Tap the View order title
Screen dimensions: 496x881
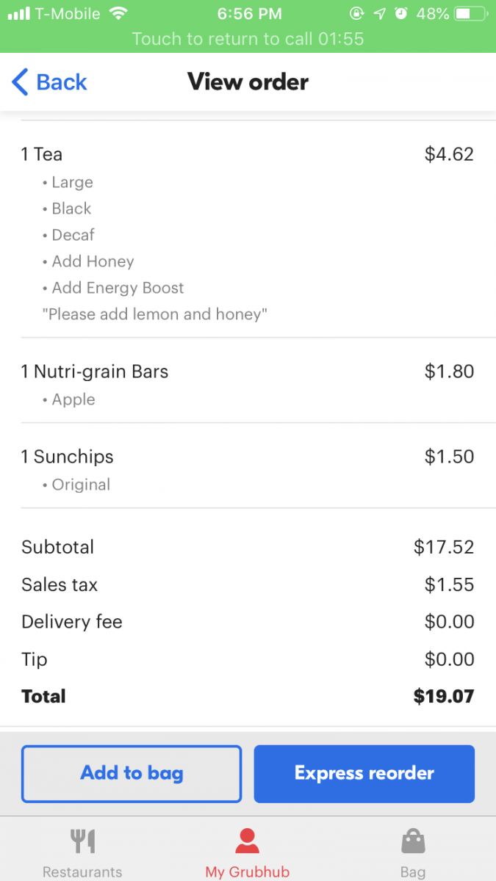[x=248, y=81]
